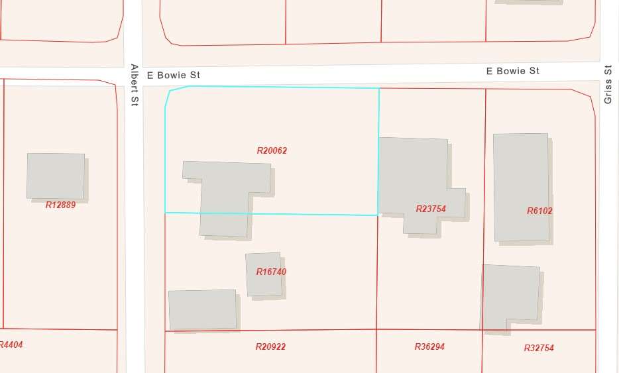Viewport: 619px width, 373px height.
Task: Select the R12889 parcel label
Action: [60, 205]
